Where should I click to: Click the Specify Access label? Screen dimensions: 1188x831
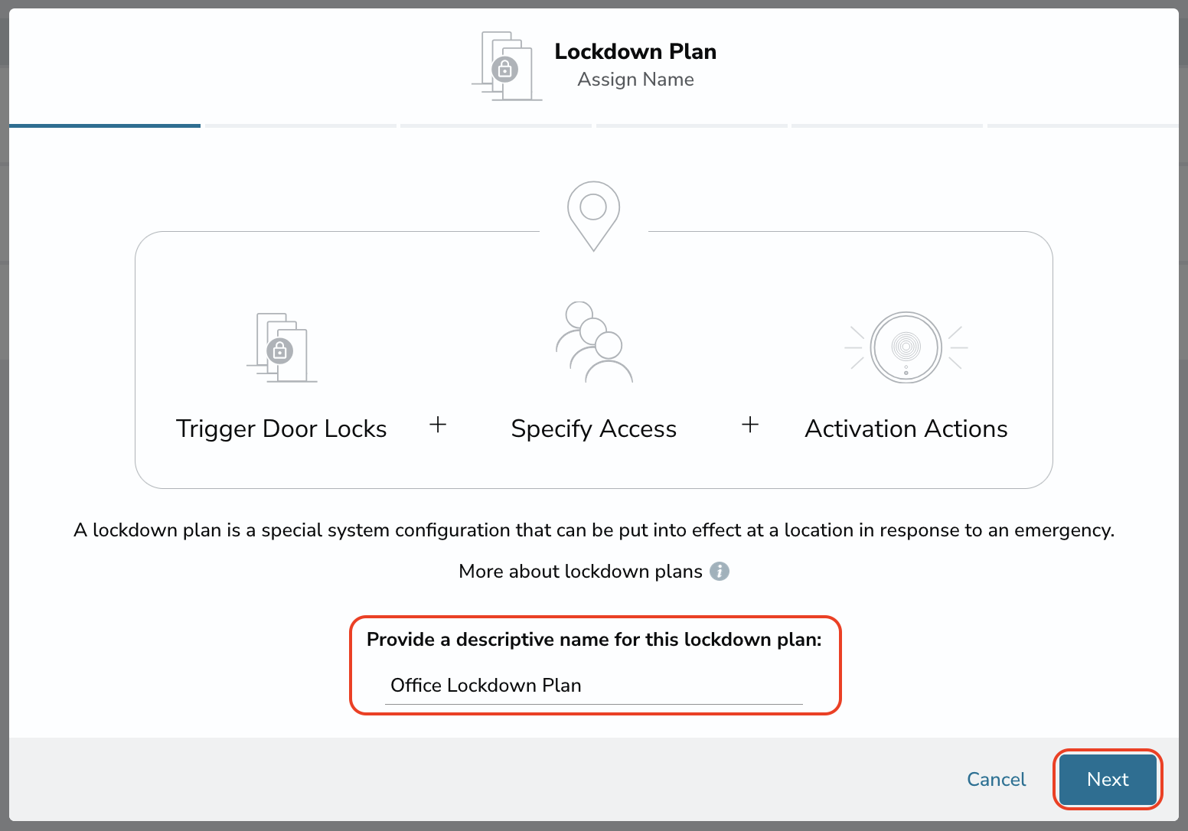point(594,429)
